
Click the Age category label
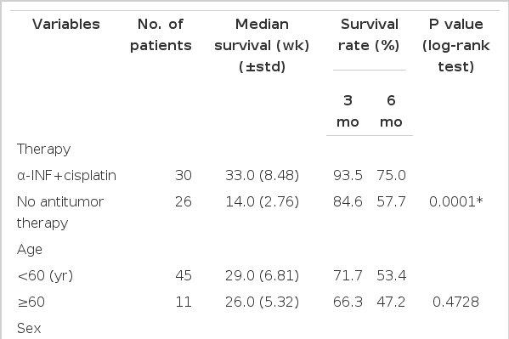click(30, 250)
